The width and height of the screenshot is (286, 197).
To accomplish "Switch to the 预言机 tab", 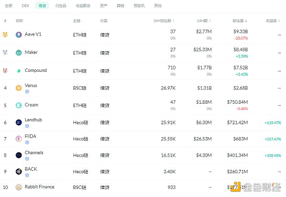I will pyautogui.click(x=139, y=6).
